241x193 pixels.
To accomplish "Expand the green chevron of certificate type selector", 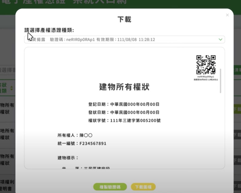I will point(220,39).
